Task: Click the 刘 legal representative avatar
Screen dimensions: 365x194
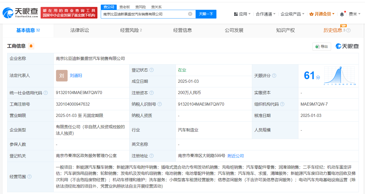Action: (62, 76)
